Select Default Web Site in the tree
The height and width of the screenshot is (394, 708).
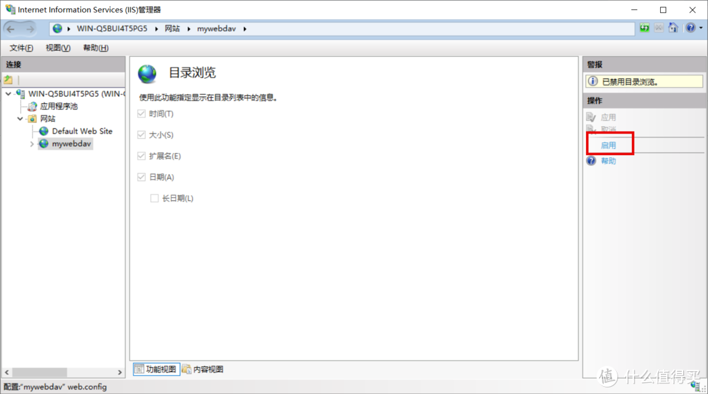click(82, 131)
